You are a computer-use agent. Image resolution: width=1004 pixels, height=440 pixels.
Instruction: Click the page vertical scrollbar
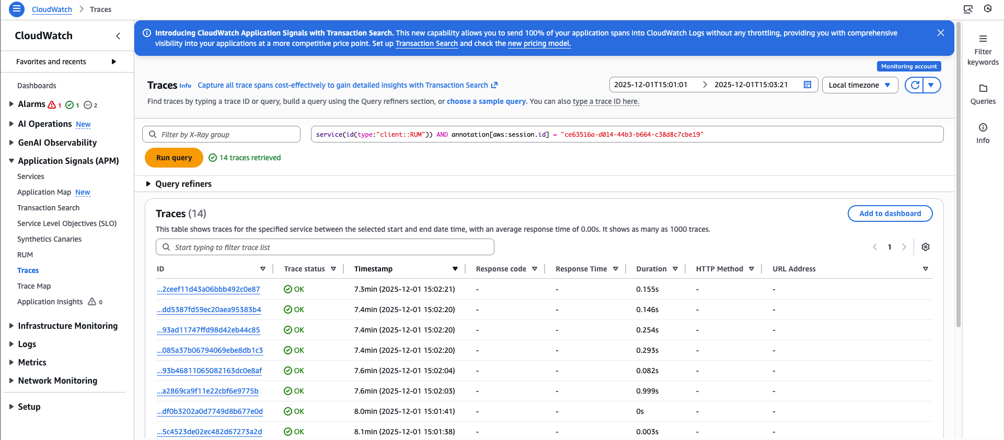[958, 175]
